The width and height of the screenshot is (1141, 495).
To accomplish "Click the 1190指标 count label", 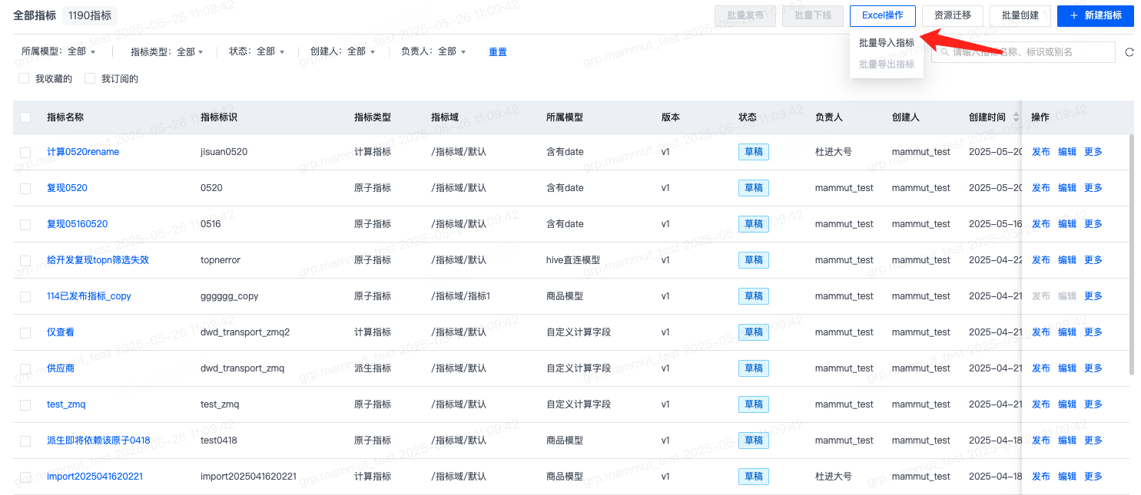I will point(90,15).
